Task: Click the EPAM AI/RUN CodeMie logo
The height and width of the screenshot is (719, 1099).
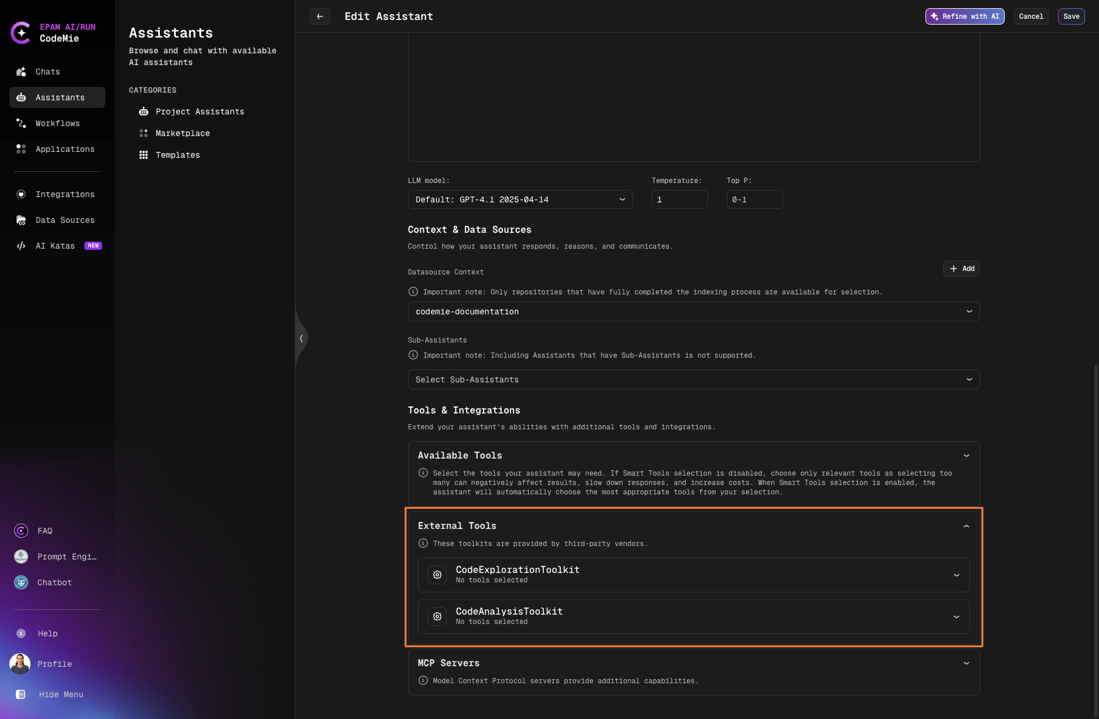Action: click(21, 32)
